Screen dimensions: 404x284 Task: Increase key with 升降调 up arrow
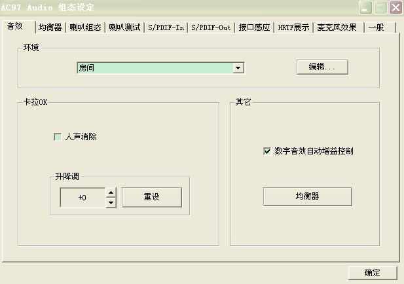(x=111, y=192)
